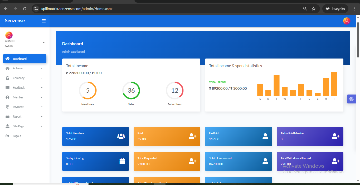Image resolution: width=360 pixels, height=185 pixels.
Task: Click the calendar icon on Today joinning card
Action: 122,161
